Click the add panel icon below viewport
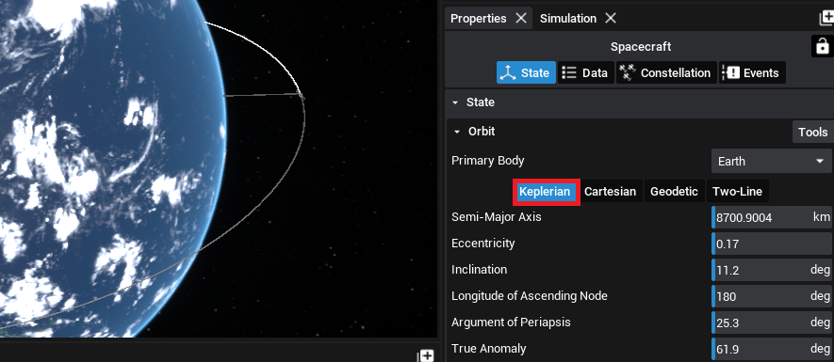 coord(426,355)
